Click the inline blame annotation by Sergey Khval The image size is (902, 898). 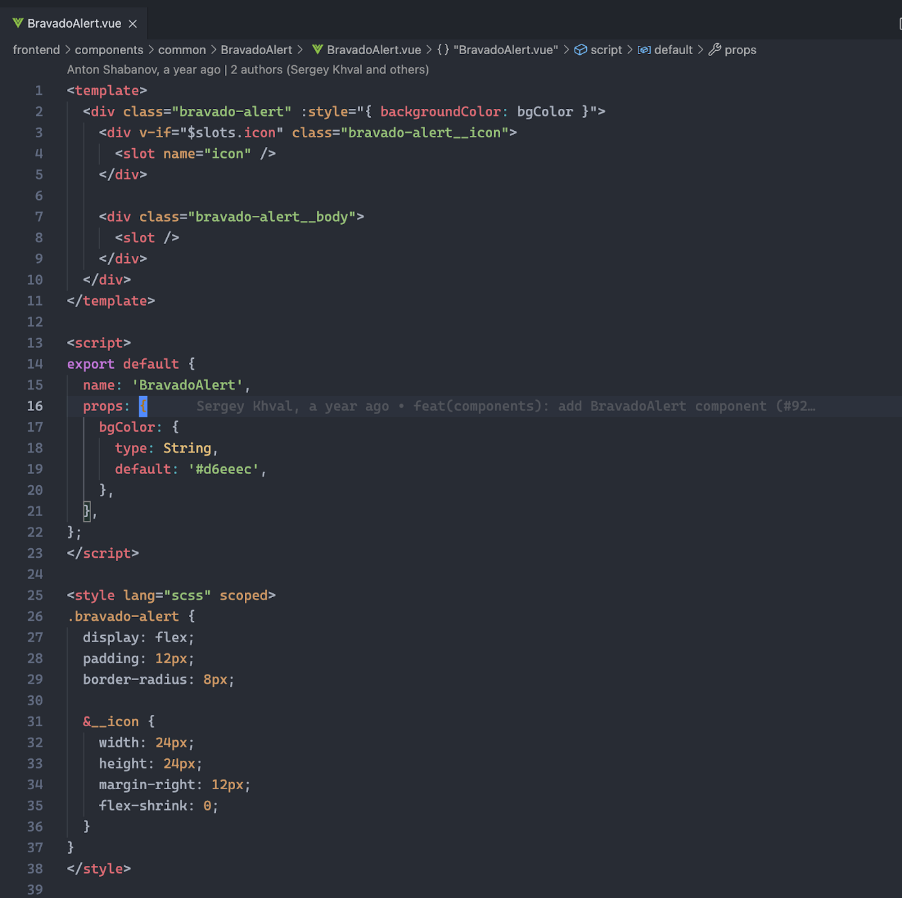click(506, 406)
